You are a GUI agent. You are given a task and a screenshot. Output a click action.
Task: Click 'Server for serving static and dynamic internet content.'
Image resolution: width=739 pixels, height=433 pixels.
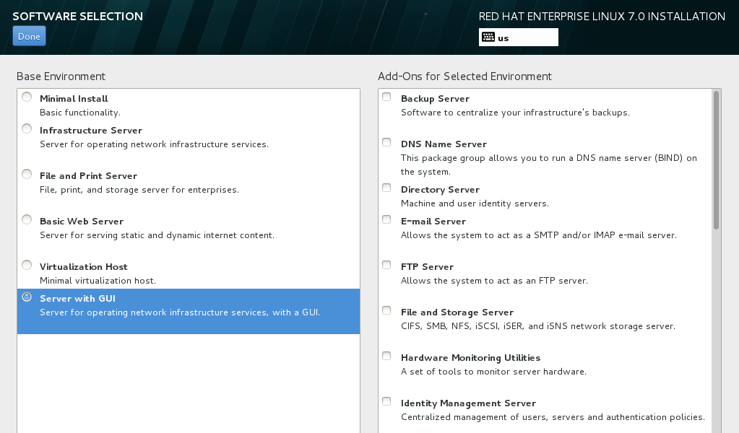click(157, 235)
